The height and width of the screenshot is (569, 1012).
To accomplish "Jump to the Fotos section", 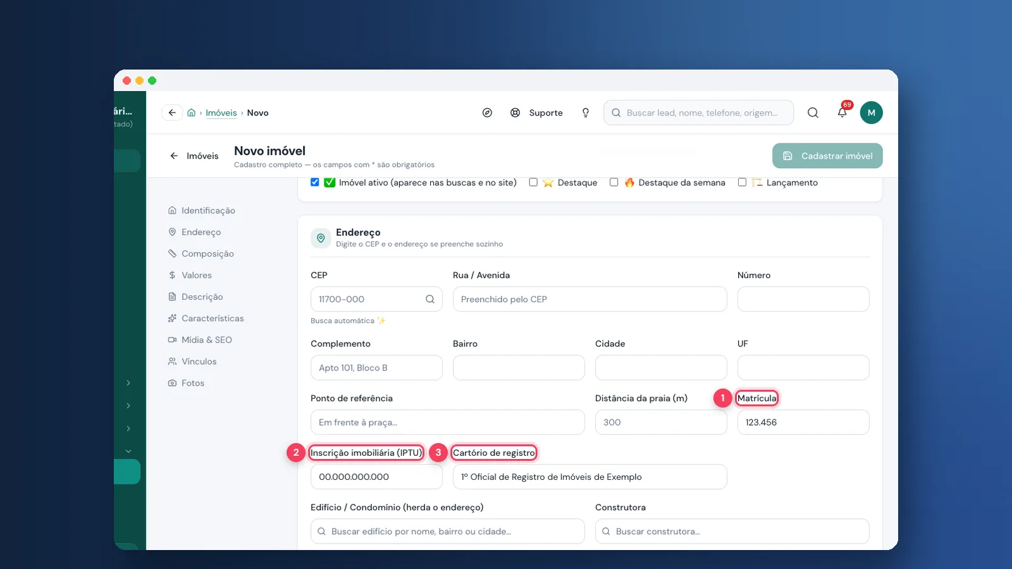I will coord(187,382).
